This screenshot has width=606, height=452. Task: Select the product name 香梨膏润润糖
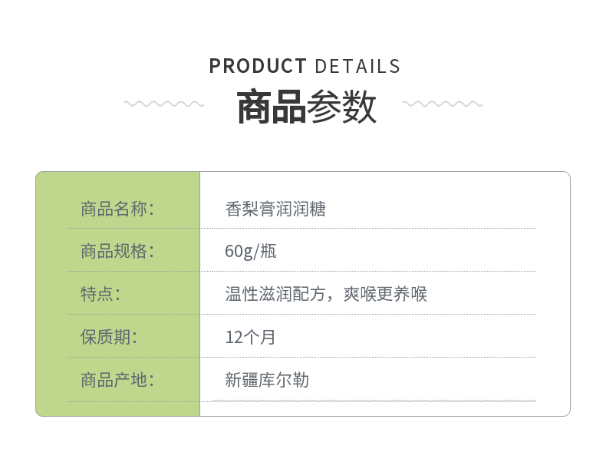(275, 209)
